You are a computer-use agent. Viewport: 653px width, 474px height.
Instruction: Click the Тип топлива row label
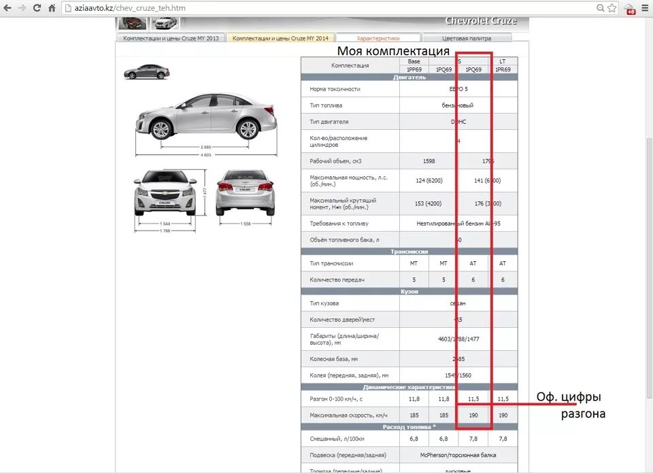point(326,105)
